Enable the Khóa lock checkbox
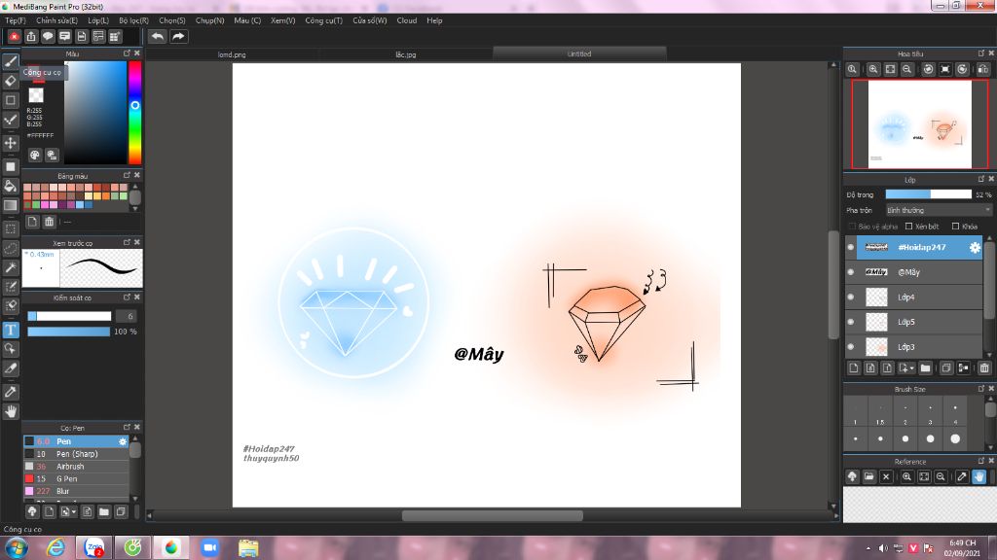Image resolution: width=997 pixels, height=560 pixels. point(956,227)
